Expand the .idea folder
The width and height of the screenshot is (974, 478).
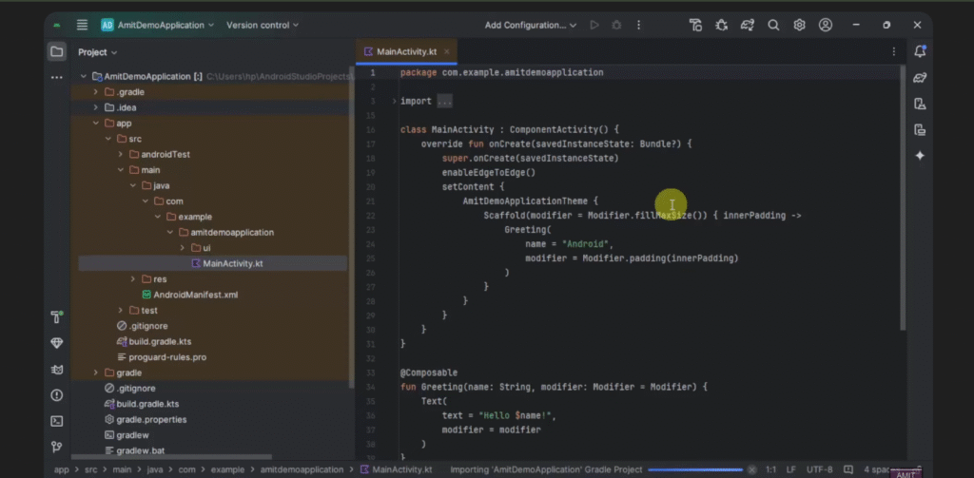click(96, 107)
